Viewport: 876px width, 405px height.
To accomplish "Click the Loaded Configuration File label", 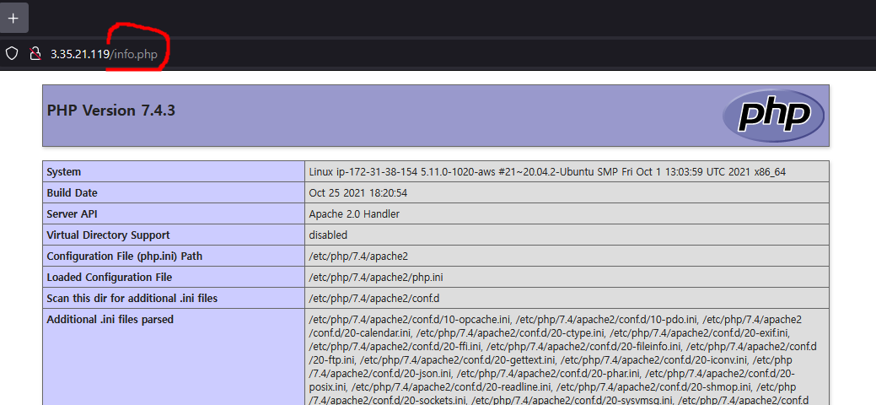I will point(110,278).
